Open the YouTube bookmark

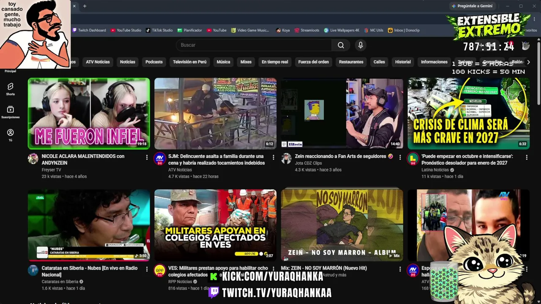[217, 30]
